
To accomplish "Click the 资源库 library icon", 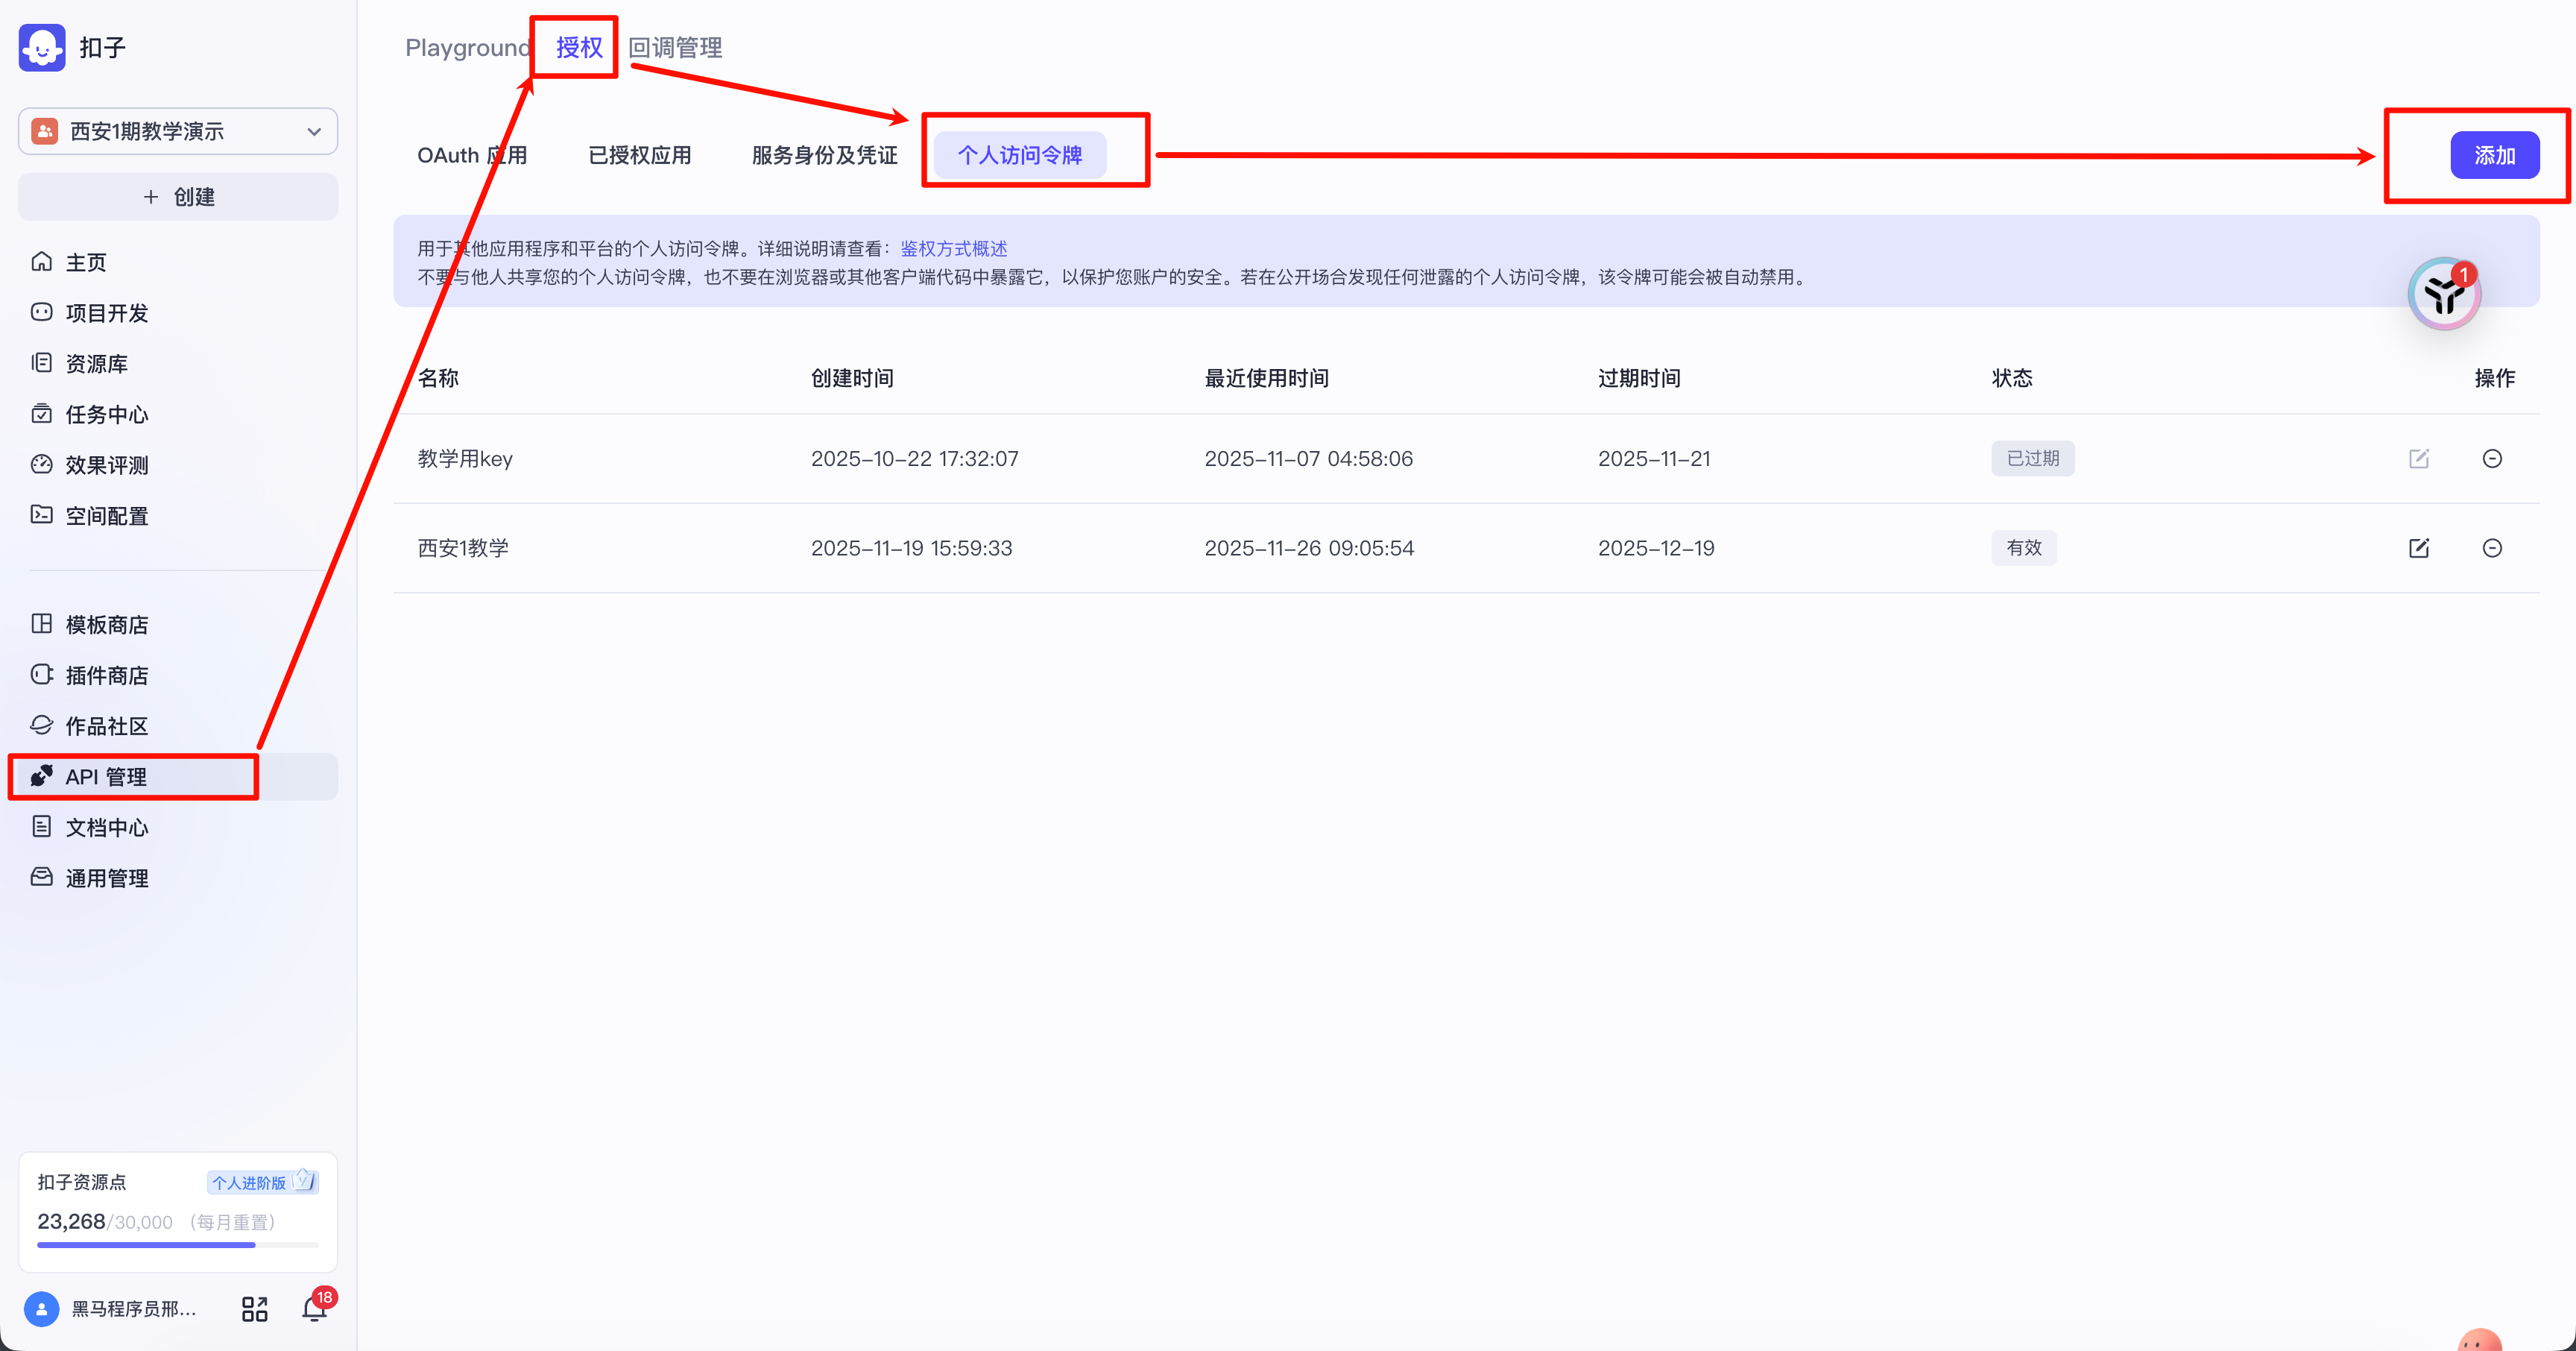I will point(42,363).
